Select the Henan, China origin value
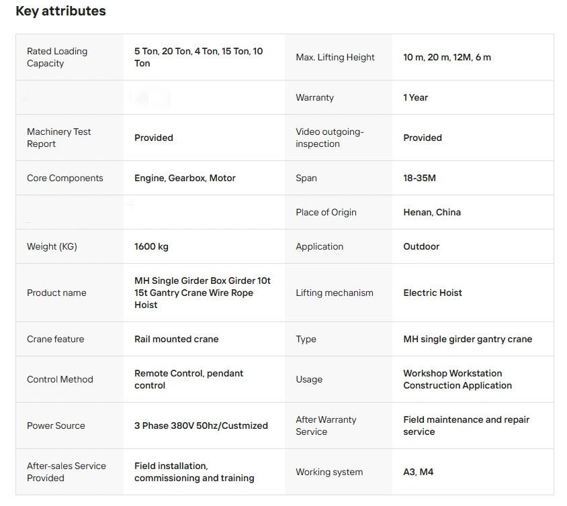 [x=431, y=212]
